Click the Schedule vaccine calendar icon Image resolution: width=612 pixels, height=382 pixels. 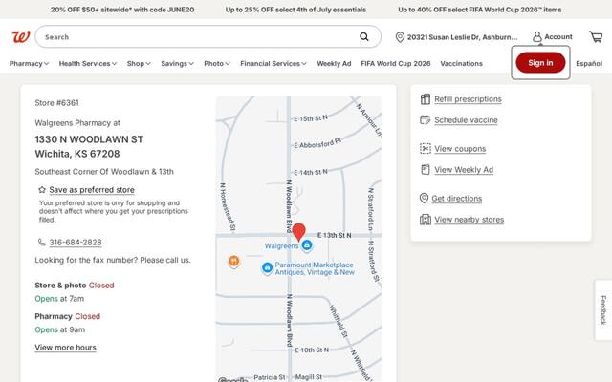coord(425,119)
